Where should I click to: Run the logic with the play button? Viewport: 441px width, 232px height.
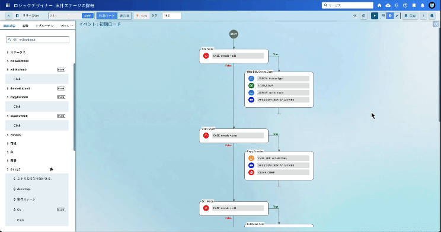click(375, 16)
